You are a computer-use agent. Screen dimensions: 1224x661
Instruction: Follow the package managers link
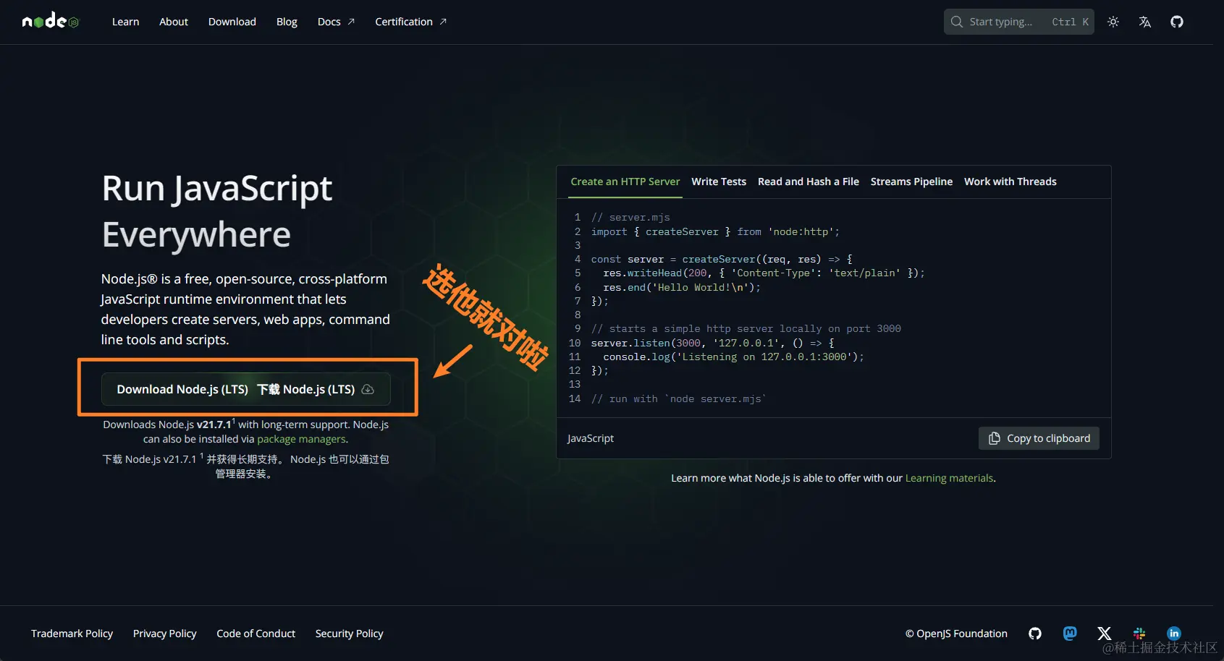301,439
